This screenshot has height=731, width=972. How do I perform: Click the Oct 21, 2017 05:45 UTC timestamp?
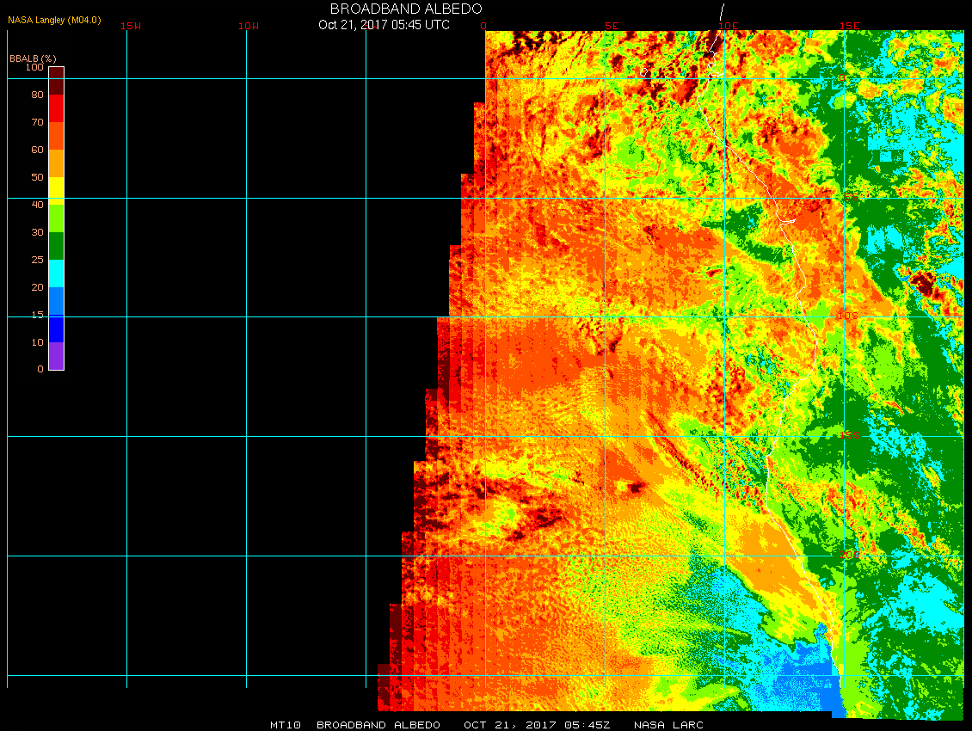coord(384,25)
